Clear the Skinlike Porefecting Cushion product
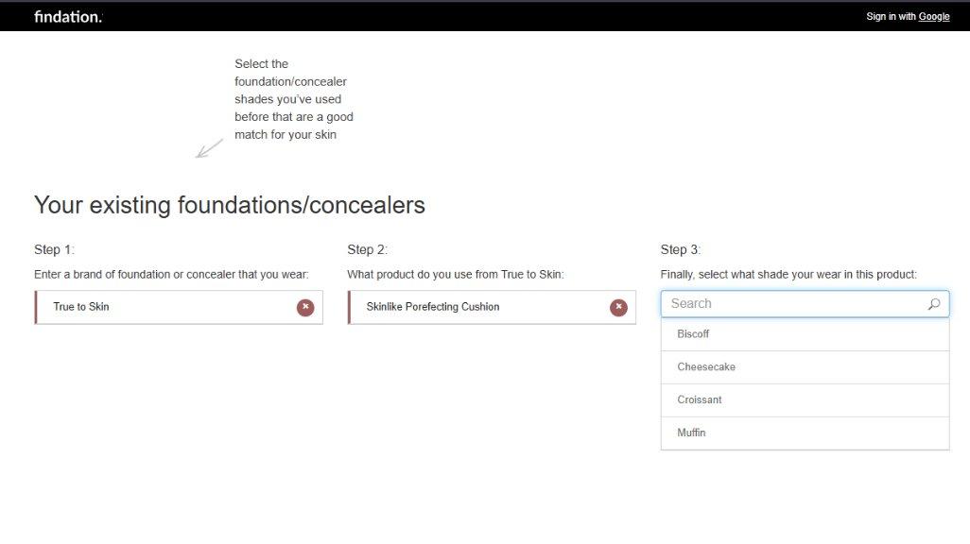 (618, 307)
